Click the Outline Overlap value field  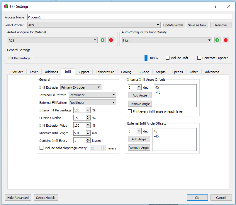click(80, 118)
